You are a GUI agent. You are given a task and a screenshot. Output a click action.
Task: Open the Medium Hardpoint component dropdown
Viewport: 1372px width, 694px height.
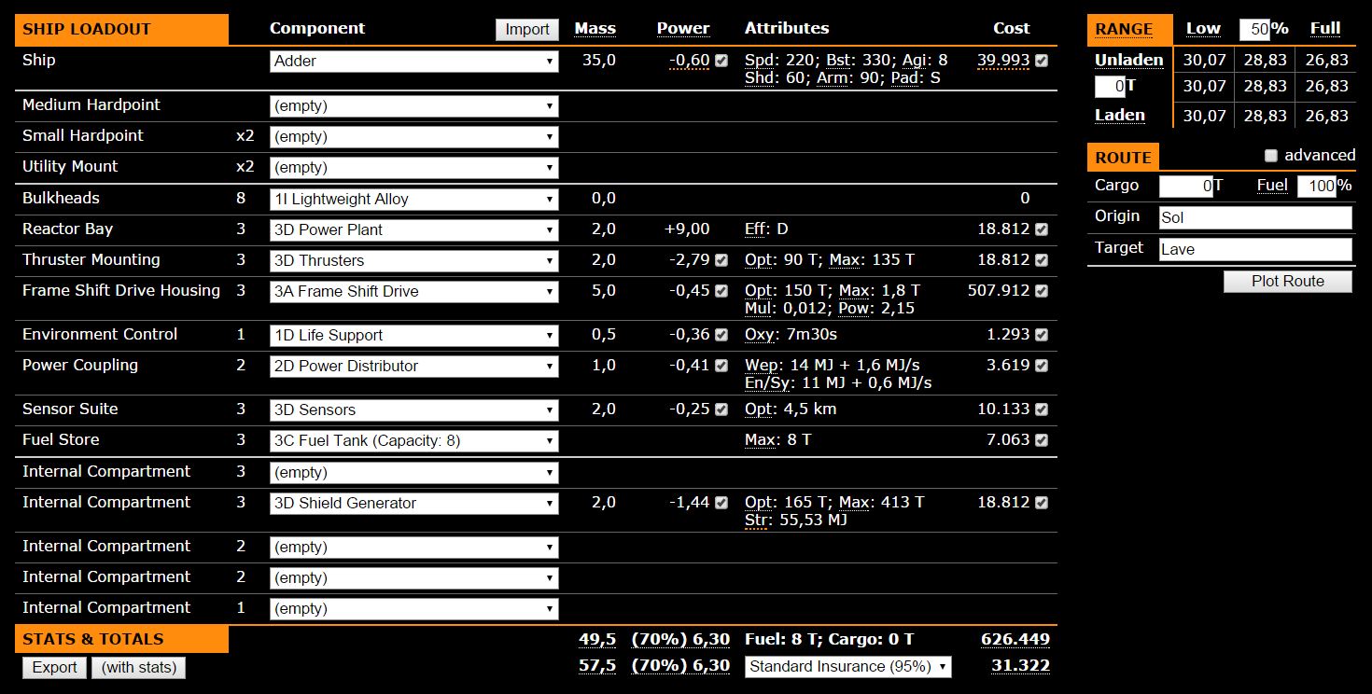(414, 106)
